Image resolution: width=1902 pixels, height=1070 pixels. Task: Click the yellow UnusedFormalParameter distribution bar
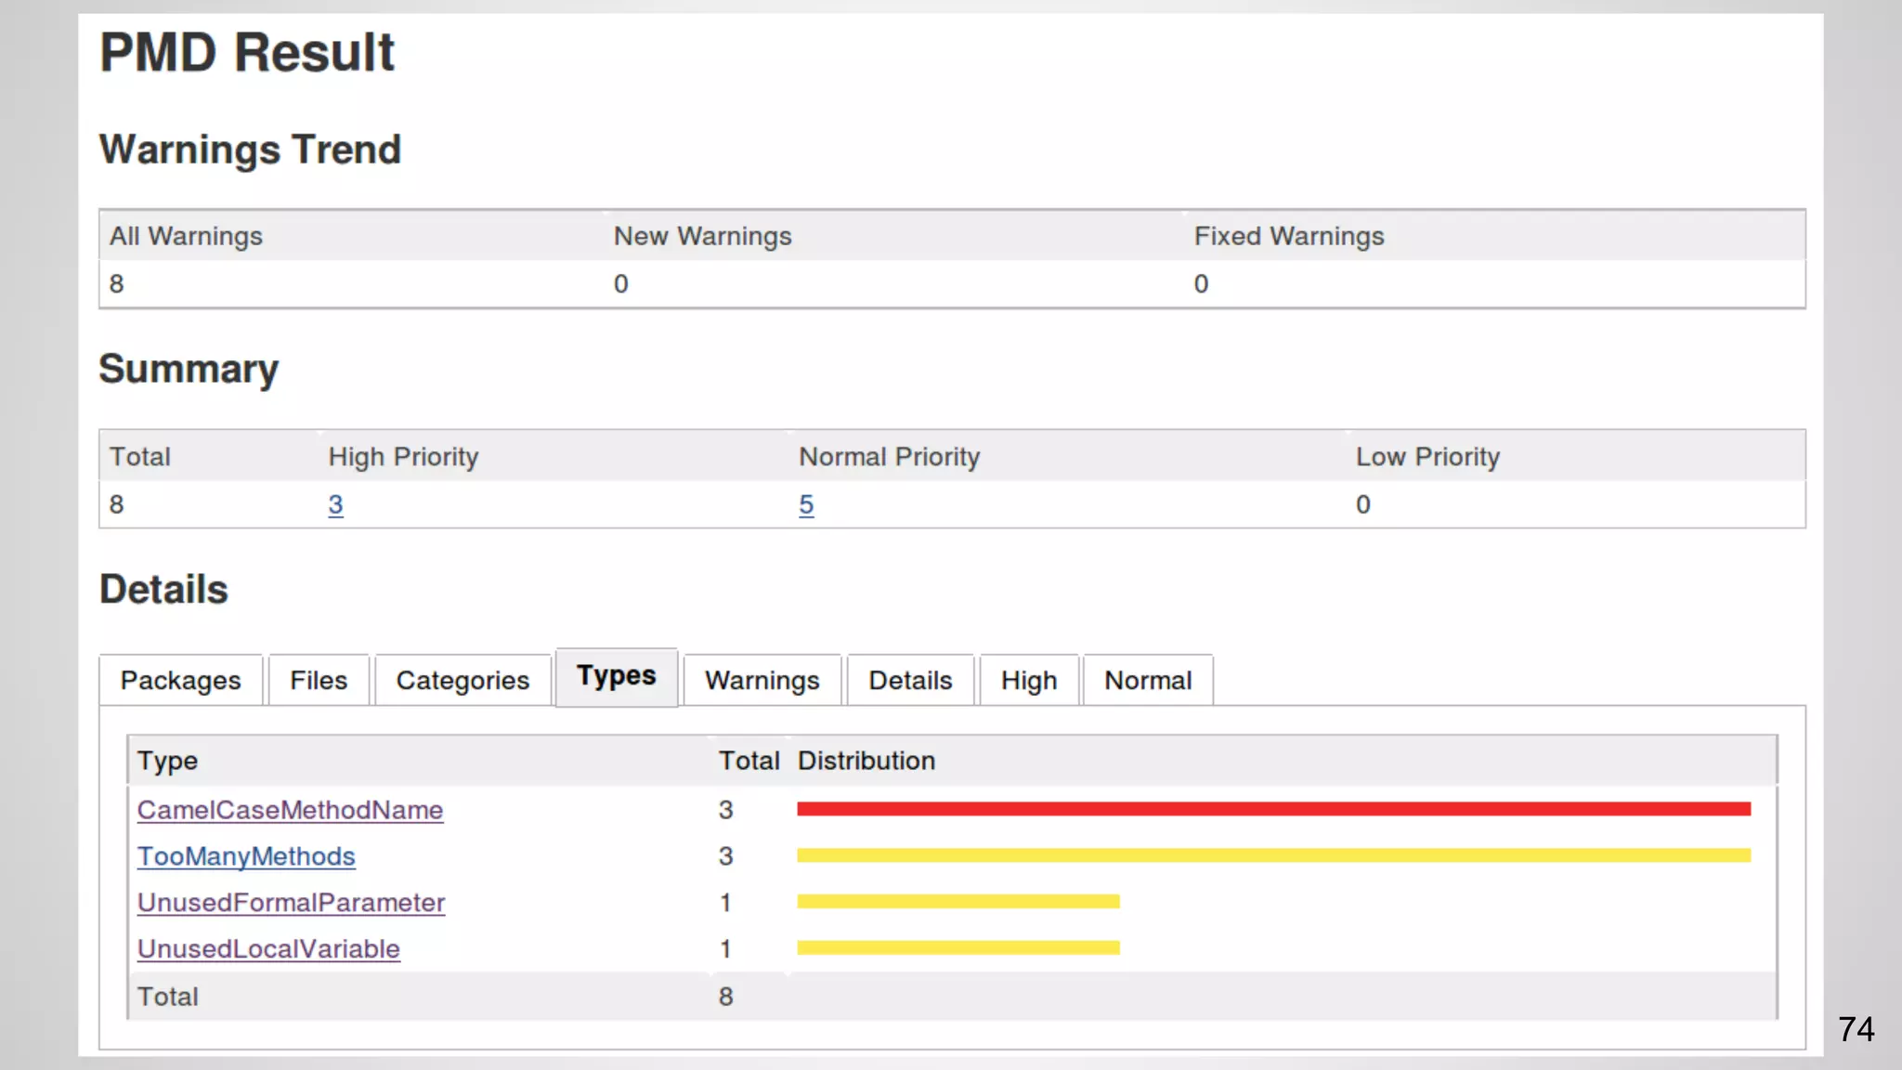[958, 902]
